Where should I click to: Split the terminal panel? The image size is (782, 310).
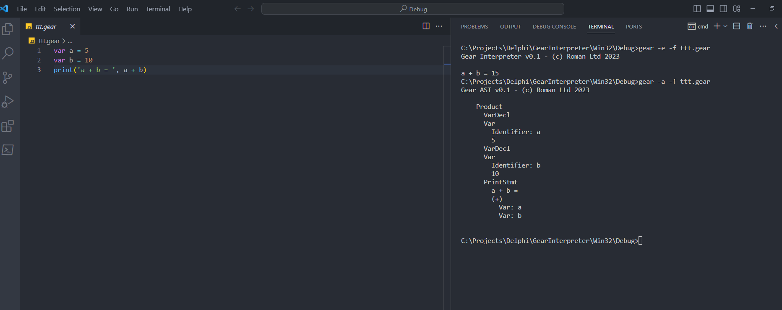[x=736, y=26]
